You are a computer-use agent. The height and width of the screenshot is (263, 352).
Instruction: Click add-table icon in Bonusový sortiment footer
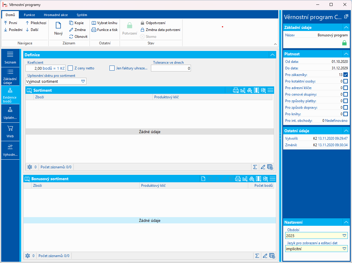pos(272,256)
